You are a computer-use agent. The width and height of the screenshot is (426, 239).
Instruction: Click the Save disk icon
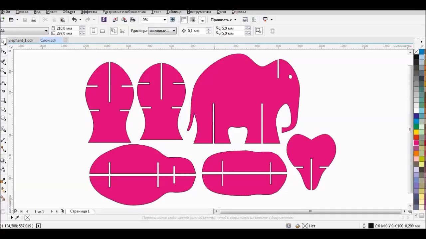tap(25, 20)
